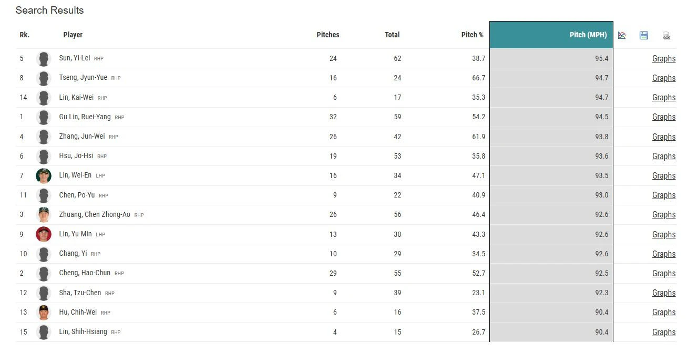The height and width of the screenshot is (354, 687).
Task: Click the link-to-results icon beside the save icon
Action: tap(666, 36)
